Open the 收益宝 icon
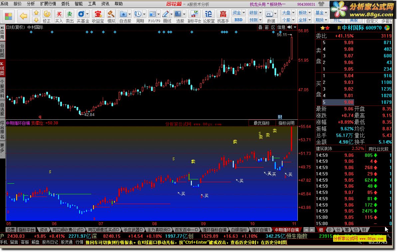 98,14
